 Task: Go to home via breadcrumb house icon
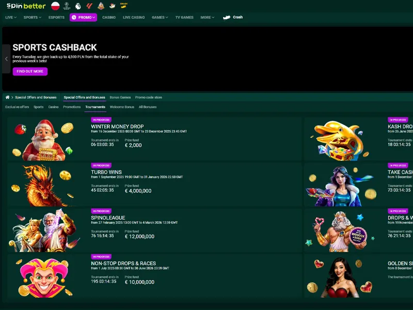click(x=8, y=97)
